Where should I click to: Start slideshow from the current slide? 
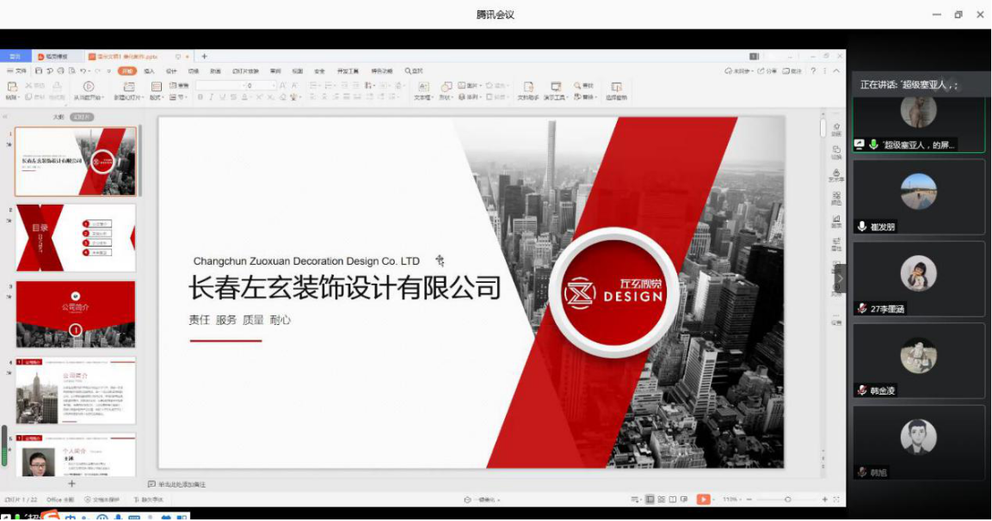click(89, 87)
